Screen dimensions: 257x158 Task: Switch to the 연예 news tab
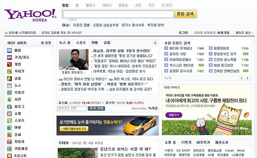coord(95,43)
